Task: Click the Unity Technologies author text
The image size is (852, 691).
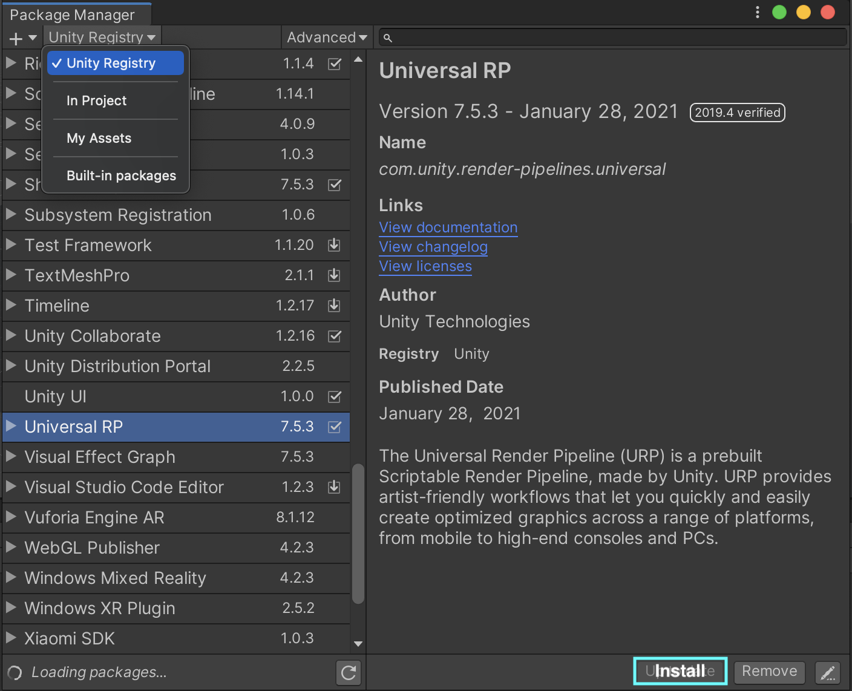Action: click(x=454, y=322)
